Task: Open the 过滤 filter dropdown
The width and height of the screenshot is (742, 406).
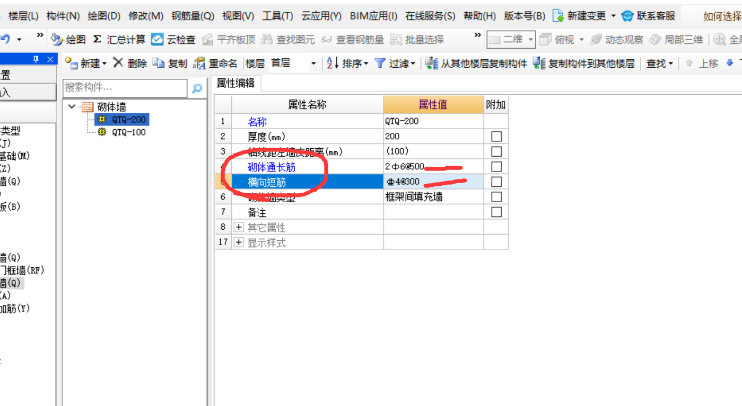Action: (413, 64)
